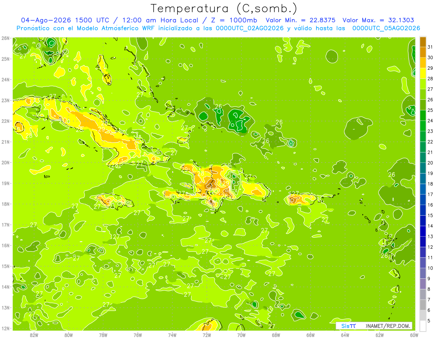Click the 62W longitude axis label
Viewport: 440px width, 340px height.
tap(379, 335)
